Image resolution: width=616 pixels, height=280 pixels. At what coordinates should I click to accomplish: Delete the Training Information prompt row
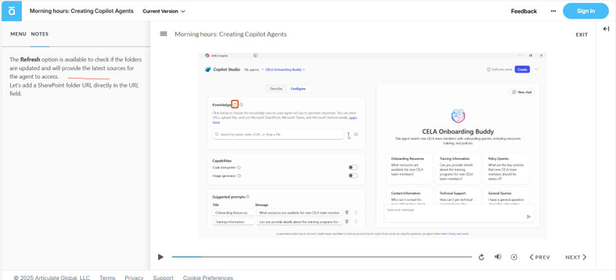point(347,222)
